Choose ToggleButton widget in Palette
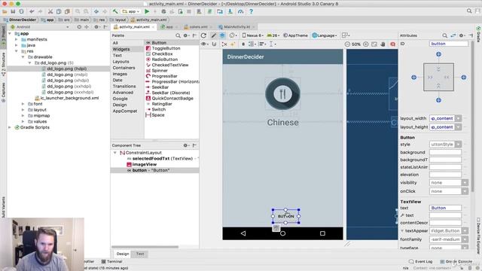482x271 pixels. (166, 48)
